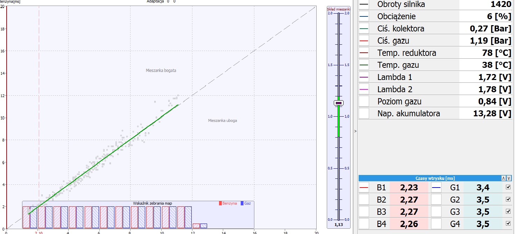Disable the G4 injector checkbox
Image resolution: width=515 pixels, height=234 pixels.
[x=508, y=223]
